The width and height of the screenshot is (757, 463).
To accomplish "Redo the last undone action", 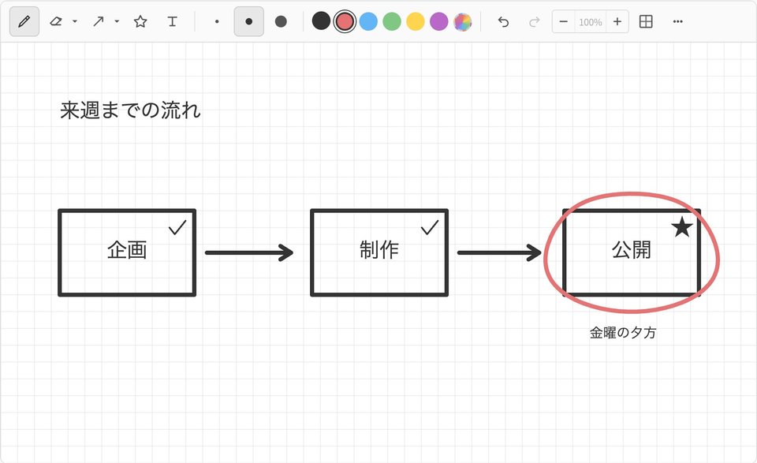I will pyautogui.click(x=534, y=22).
